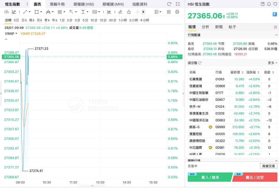This screenshot has height=188, width=279.
Task: Click the toolbar scroll-right arrow
Action: pos(143,12)
